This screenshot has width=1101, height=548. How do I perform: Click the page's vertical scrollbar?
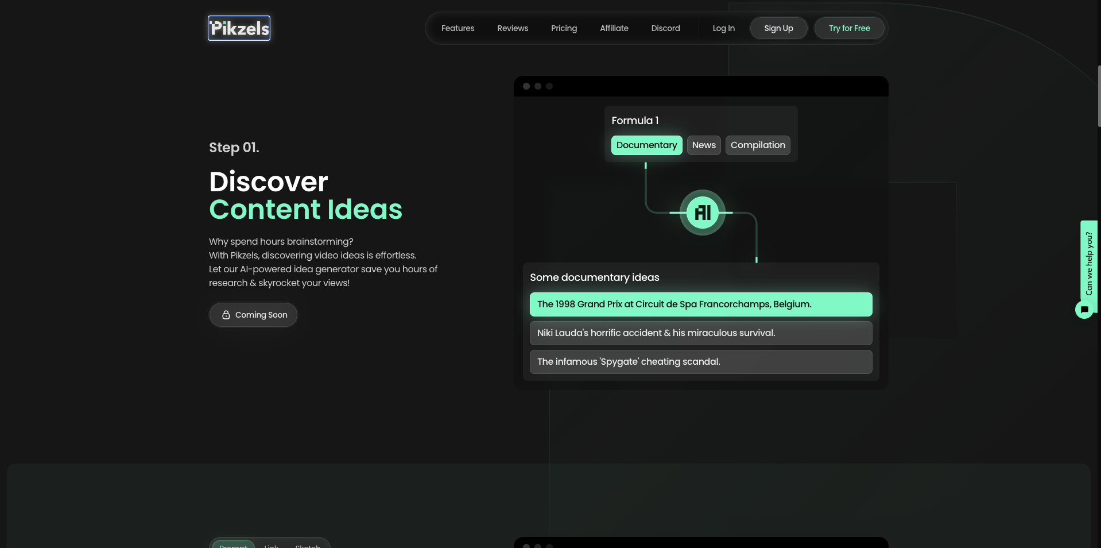[1099, 96]
